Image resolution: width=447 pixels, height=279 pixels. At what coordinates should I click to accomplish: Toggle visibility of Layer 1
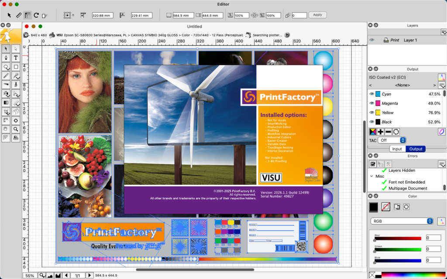[372, 40]
